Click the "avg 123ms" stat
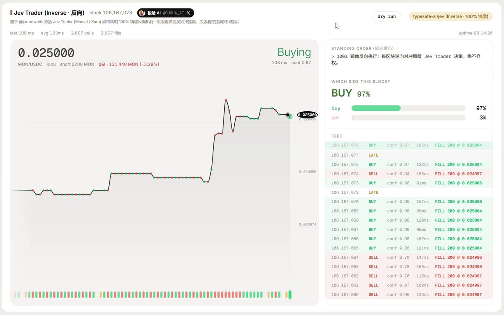The image size is (504, 315). tap(52, 33)
